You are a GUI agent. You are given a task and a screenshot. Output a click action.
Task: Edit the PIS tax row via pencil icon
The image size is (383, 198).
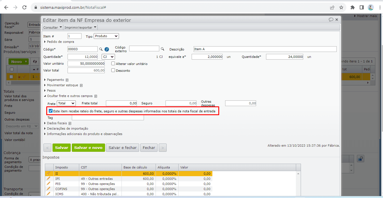49,184
